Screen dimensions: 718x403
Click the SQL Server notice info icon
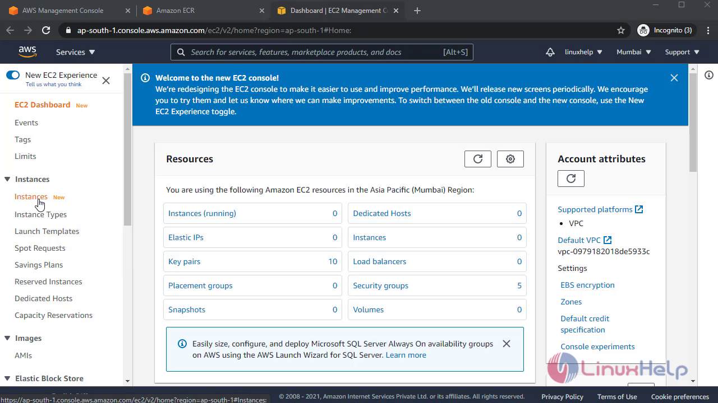pos(182,344)
